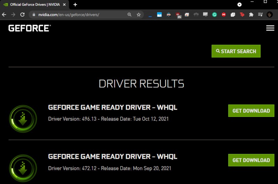
Task: Get download for driver version 496.13
Action: (251, 111)
